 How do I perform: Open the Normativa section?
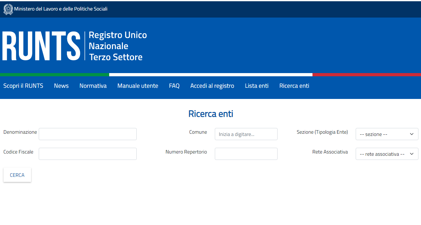tap(93, 86)
